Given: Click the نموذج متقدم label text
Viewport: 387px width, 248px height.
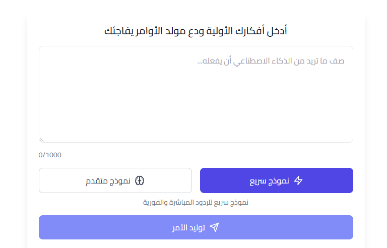Looking at the screenshot, I should [108, 180].
